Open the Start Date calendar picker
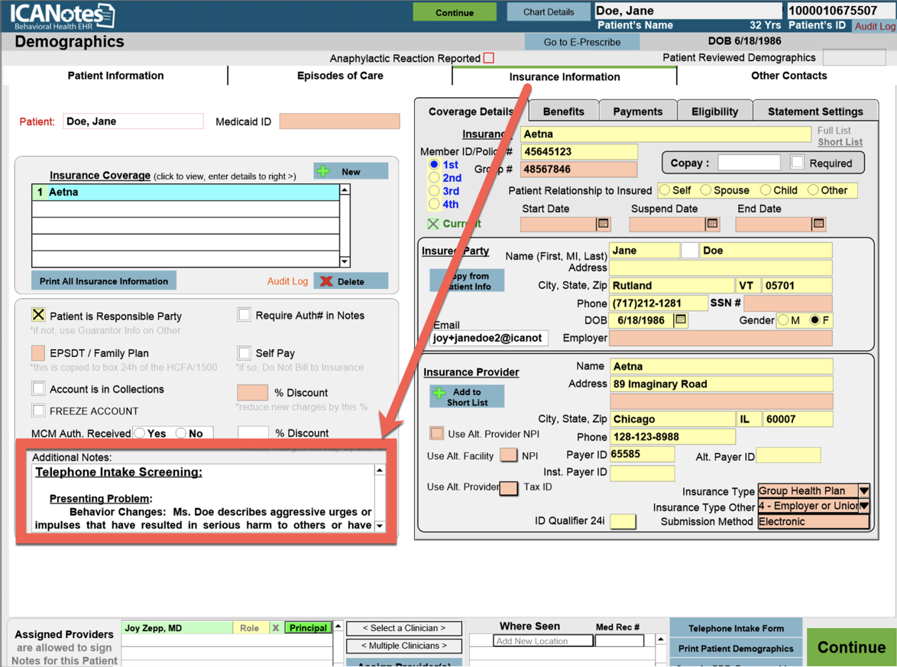 603,224
